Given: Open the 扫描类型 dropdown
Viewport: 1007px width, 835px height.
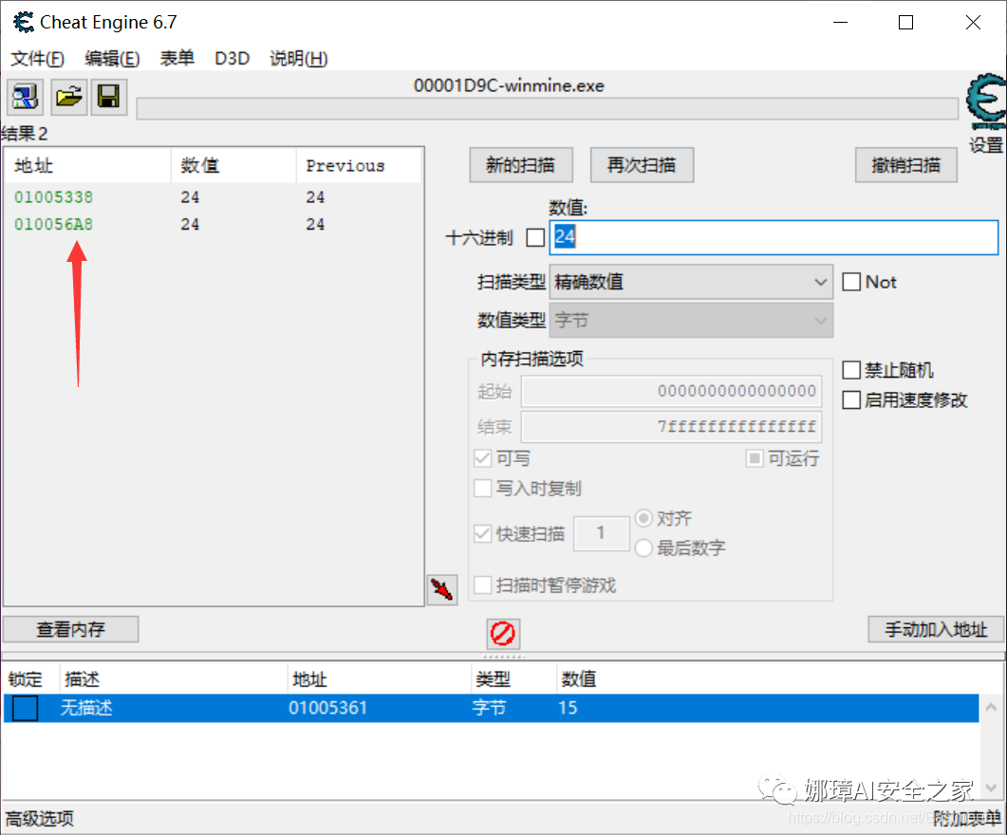Looking at the screenshot, I should click(691, 282).
